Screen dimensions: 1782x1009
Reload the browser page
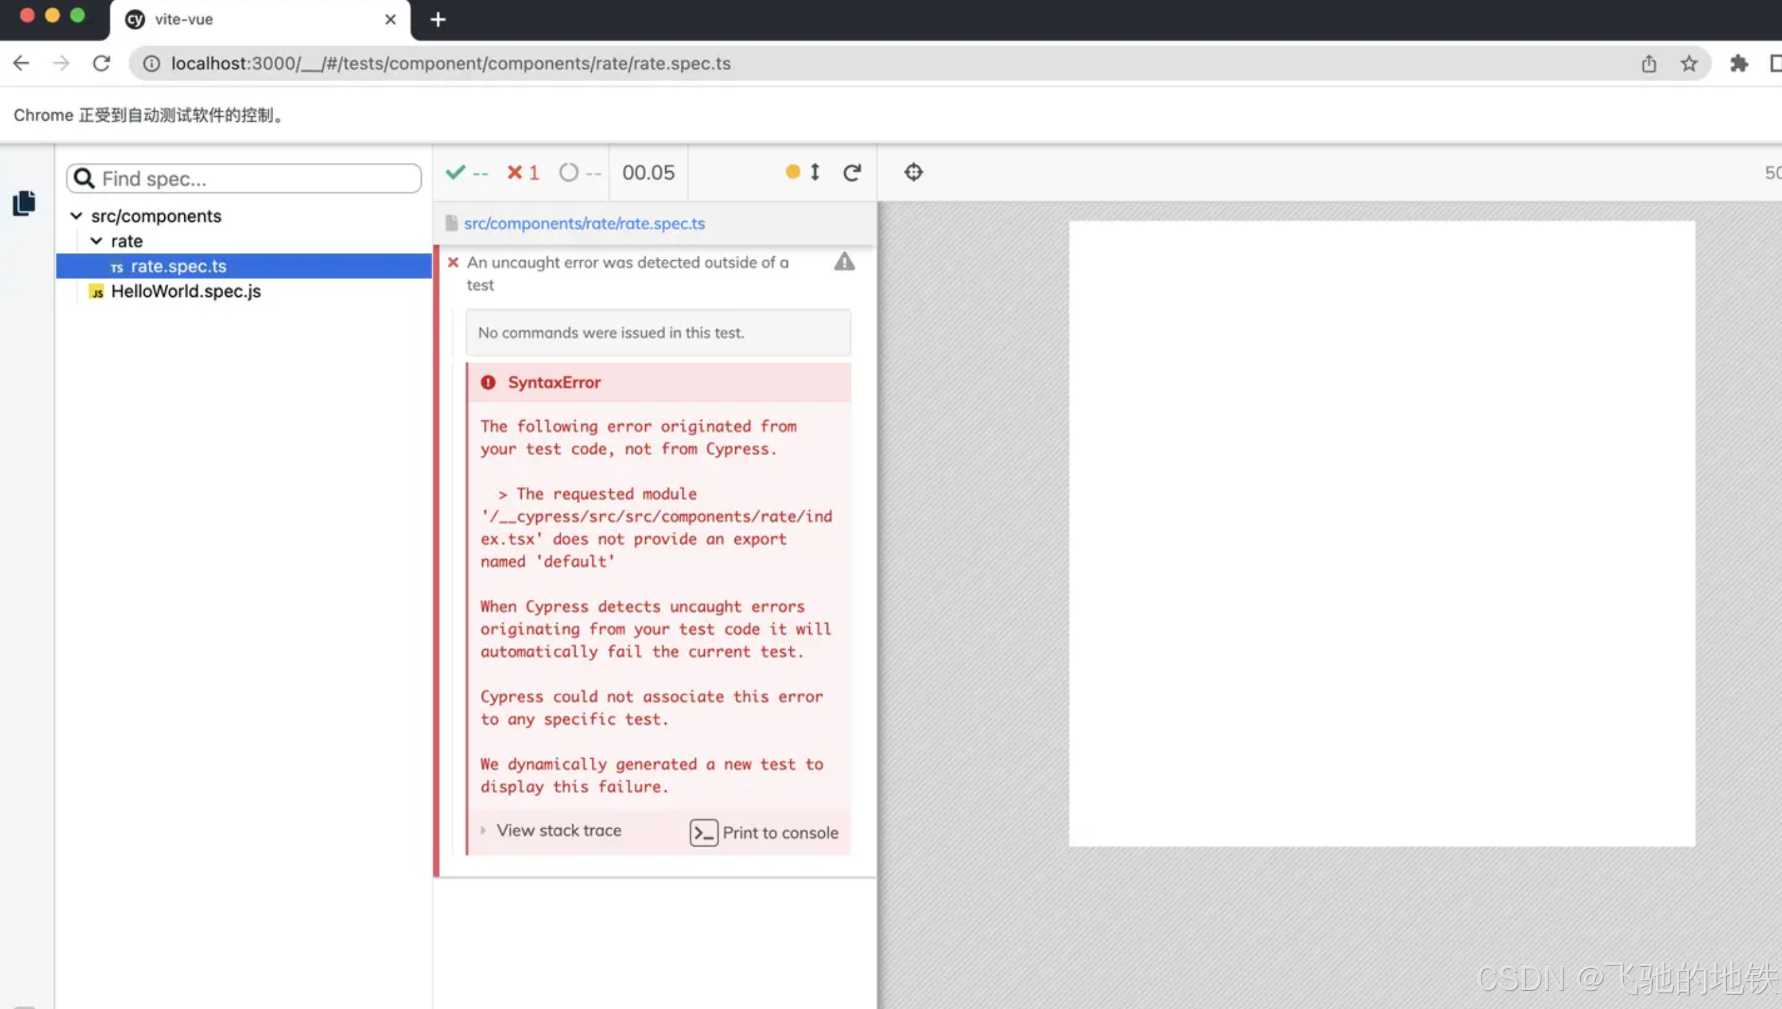[x=101, y=64]
